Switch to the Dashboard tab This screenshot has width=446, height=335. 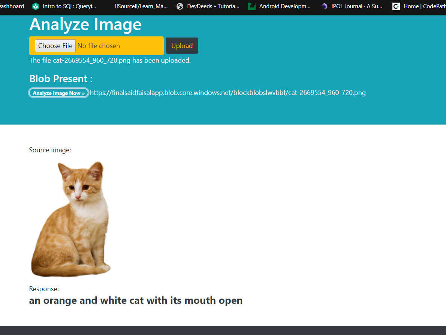11,6
